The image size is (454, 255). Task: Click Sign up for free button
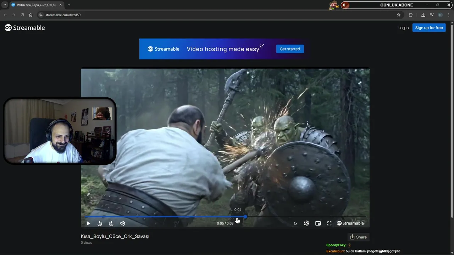429,28
